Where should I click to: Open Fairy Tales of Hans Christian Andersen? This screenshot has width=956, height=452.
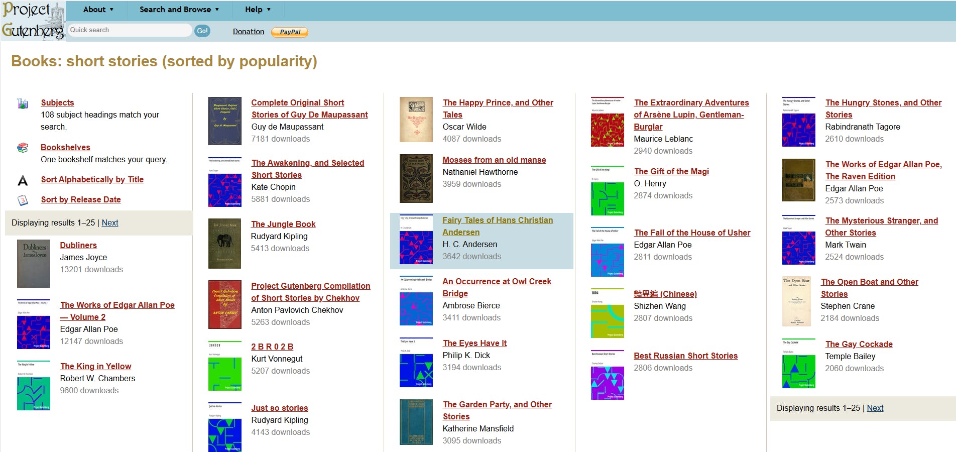[498, 226]
